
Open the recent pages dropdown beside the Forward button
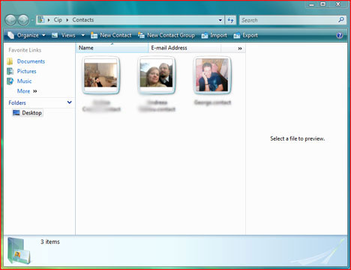pyautogui.click(x=32, y=20)
